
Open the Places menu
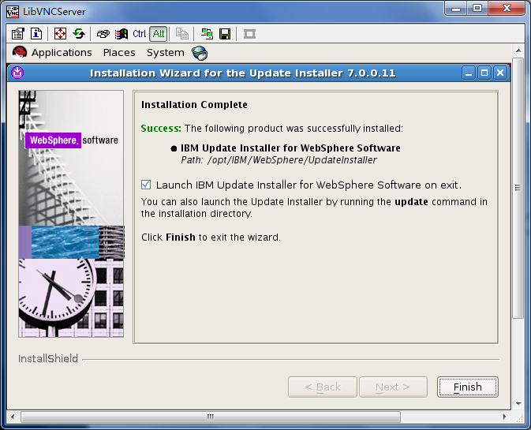coord(119,53)
